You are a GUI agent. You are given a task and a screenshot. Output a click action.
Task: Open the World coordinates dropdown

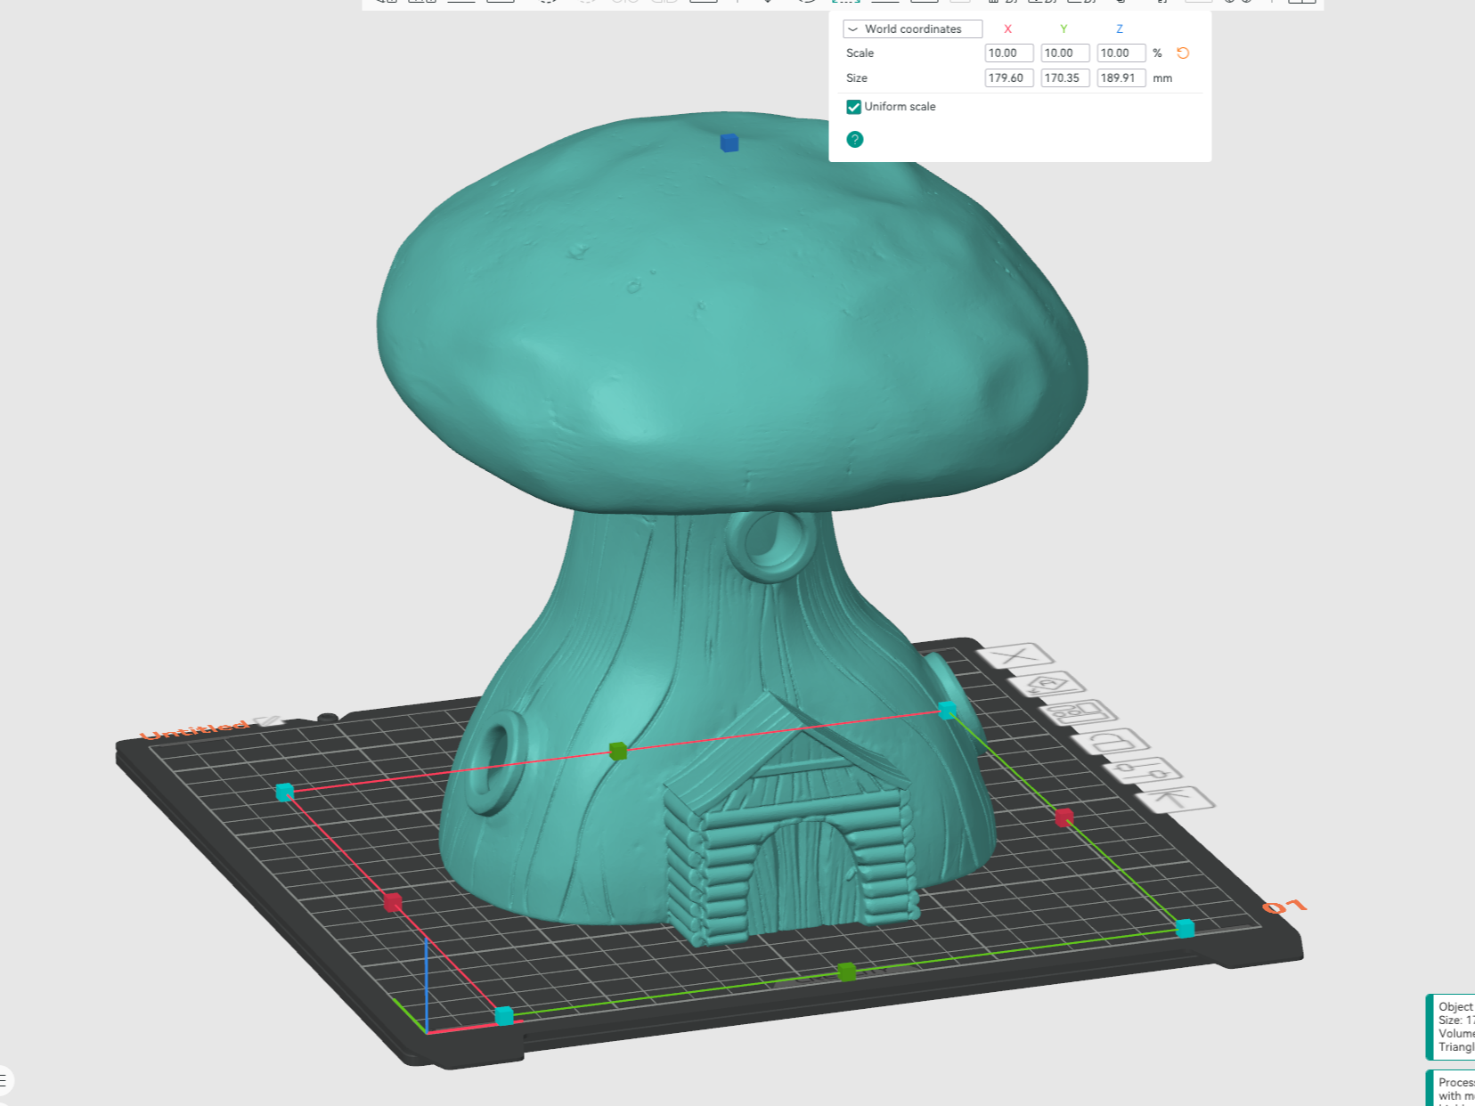pos(913,29)
